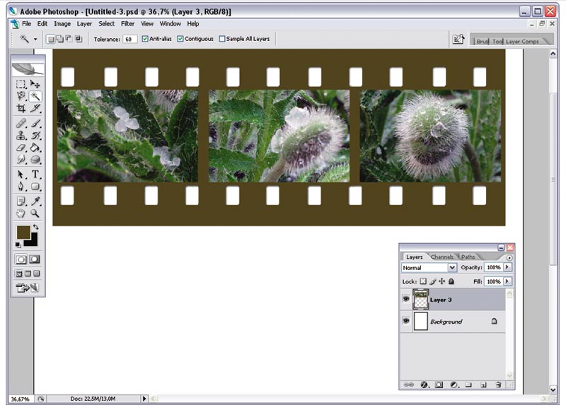Open the Fill value arrow
The height and width of the screenshot is (405, 566).
pyautogui.click(x=507, y=281)
